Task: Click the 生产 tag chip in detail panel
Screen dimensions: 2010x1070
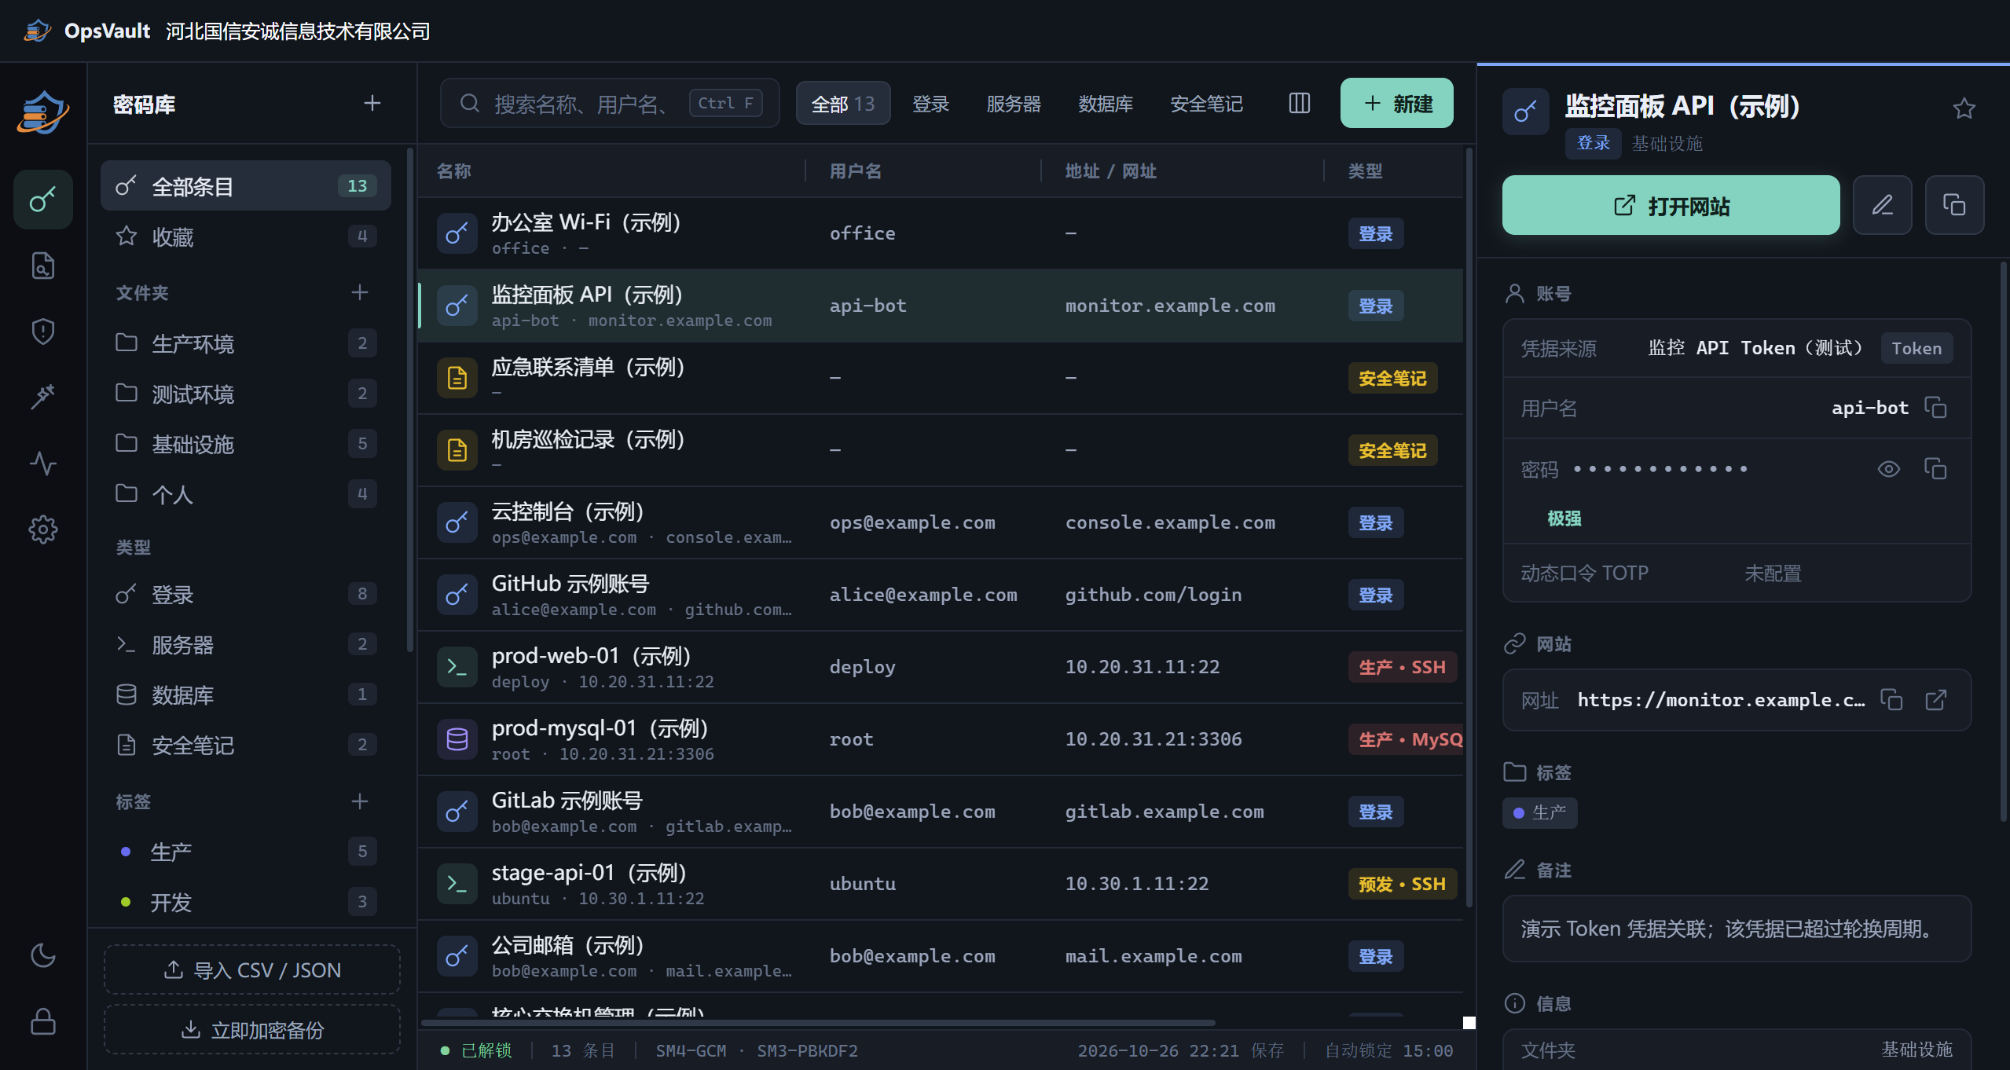Action: (x=1539, y=812)
